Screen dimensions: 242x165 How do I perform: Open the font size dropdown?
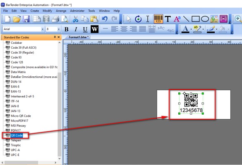[x=59, y=29]
